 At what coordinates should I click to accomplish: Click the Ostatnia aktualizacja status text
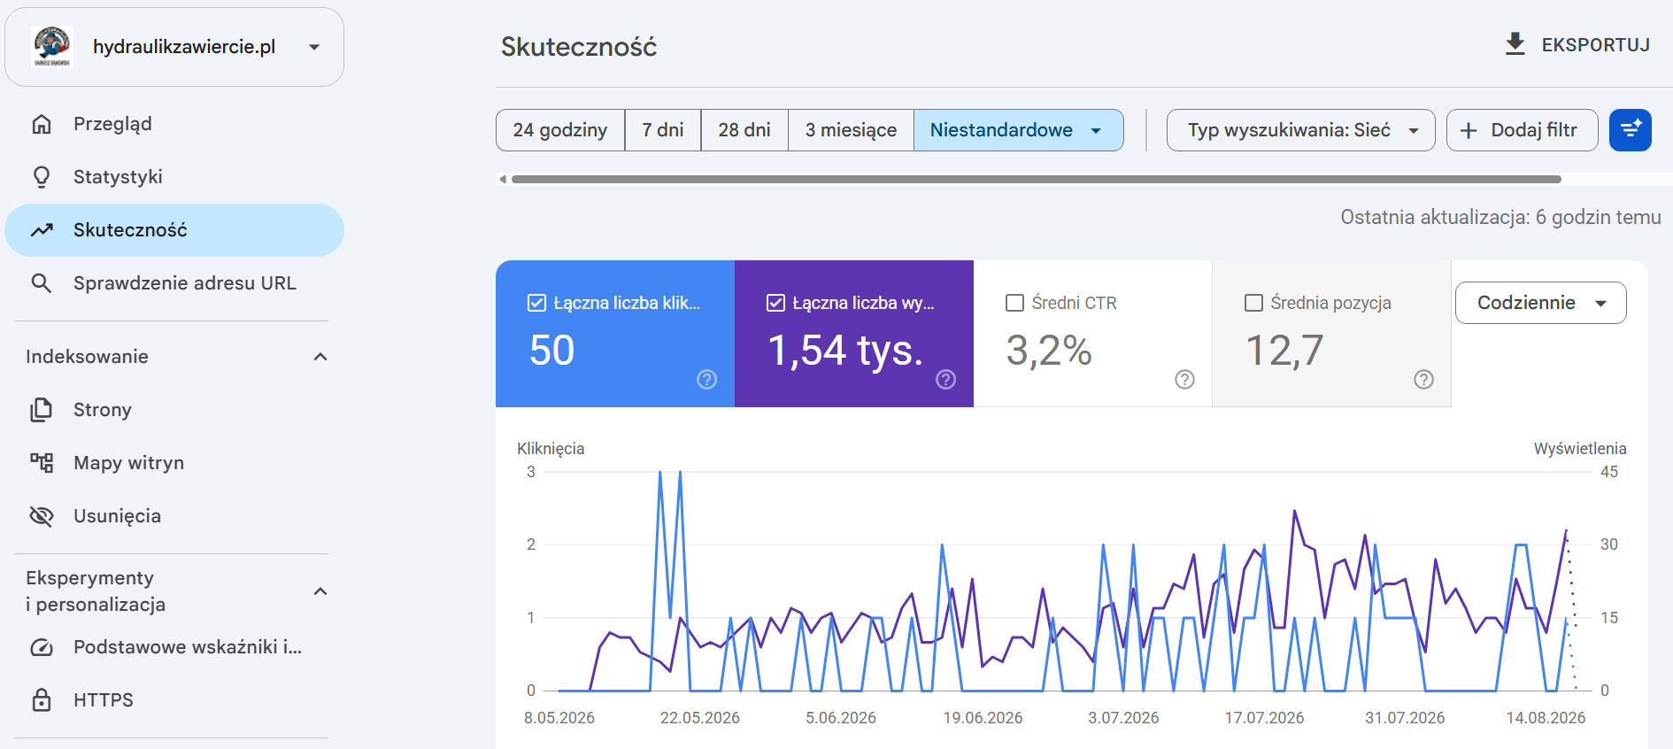(x=1500, y=218)
